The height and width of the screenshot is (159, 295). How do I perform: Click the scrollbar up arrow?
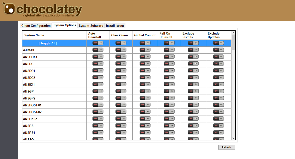(x=233, y=33)
